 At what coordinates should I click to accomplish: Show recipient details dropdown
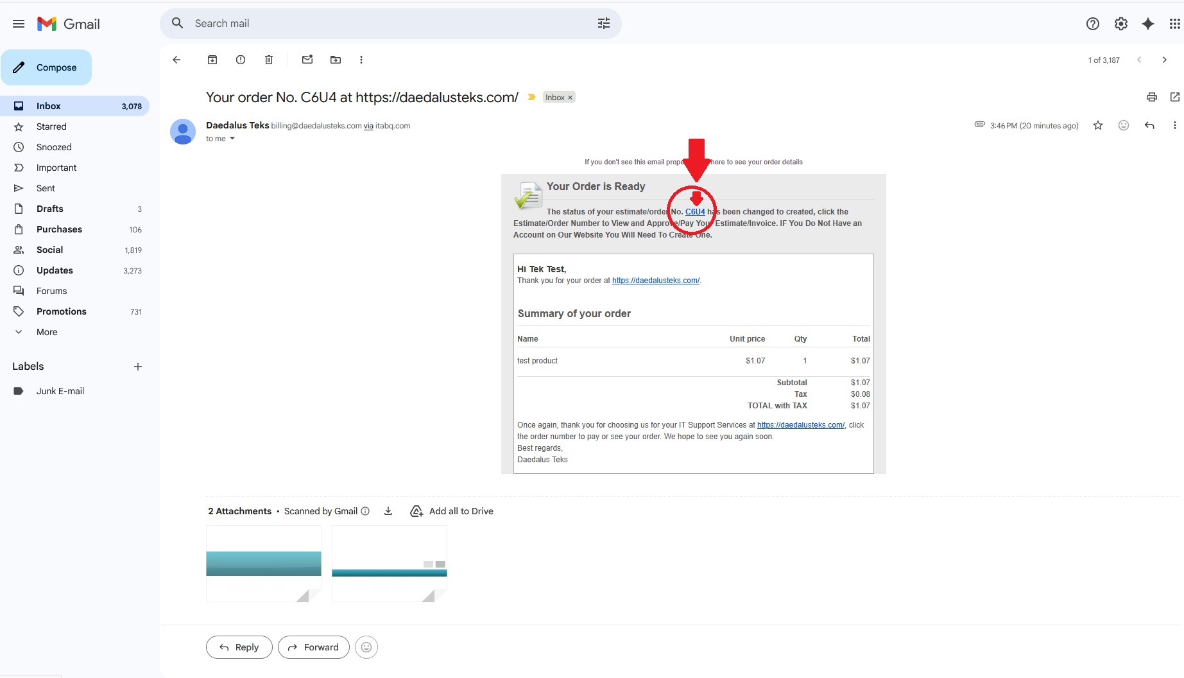(232, 139)
